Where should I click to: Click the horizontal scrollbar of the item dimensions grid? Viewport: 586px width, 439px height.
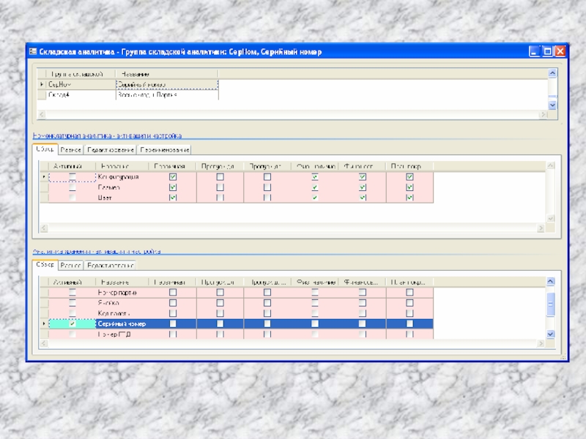click(292, 228)
